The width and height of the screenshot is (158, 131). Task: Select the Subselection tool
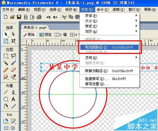tap(13, 34)
